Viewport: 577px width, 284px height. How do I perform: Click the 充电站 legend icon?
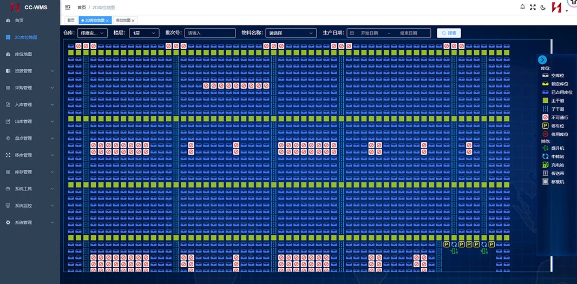546,165
